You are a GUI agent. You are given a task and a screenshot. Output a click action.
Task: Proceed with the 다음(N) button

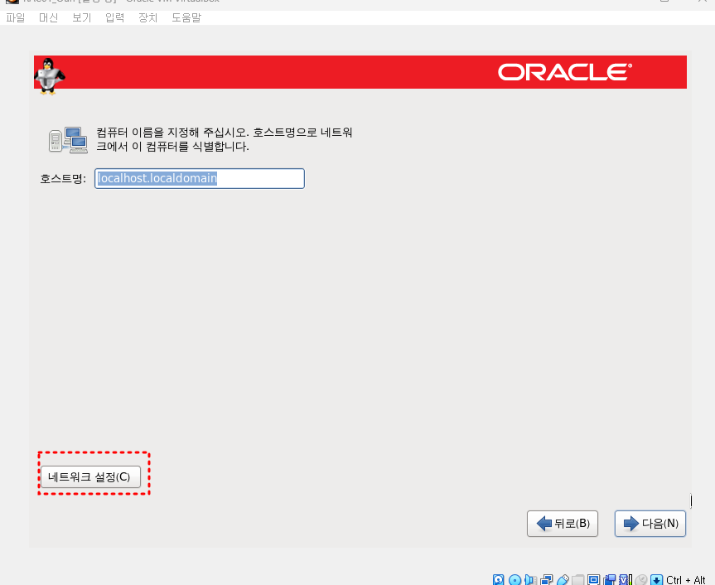pos(650,524)
